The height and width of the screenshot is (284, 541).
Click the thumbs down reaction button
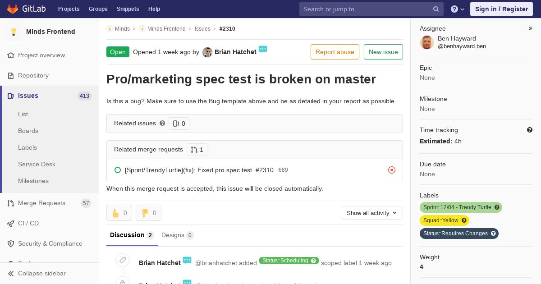coord(148,213)
